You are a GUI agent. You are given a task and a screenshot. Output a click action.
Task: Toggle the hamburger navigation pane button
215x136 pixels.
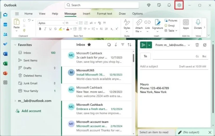[x=17, y=13]
